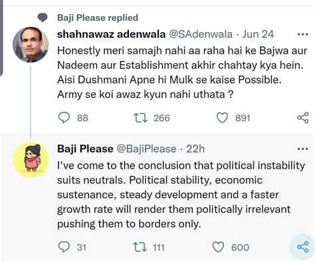Click the 'Baji Please replied' label
Screen dimensions: 315x262
tap(98, 18)
